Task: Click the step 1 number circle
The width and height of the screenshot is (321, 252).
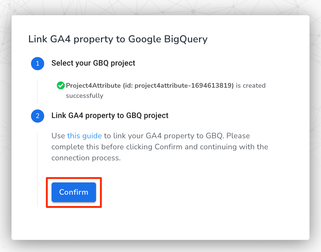Action: [37, 63]
